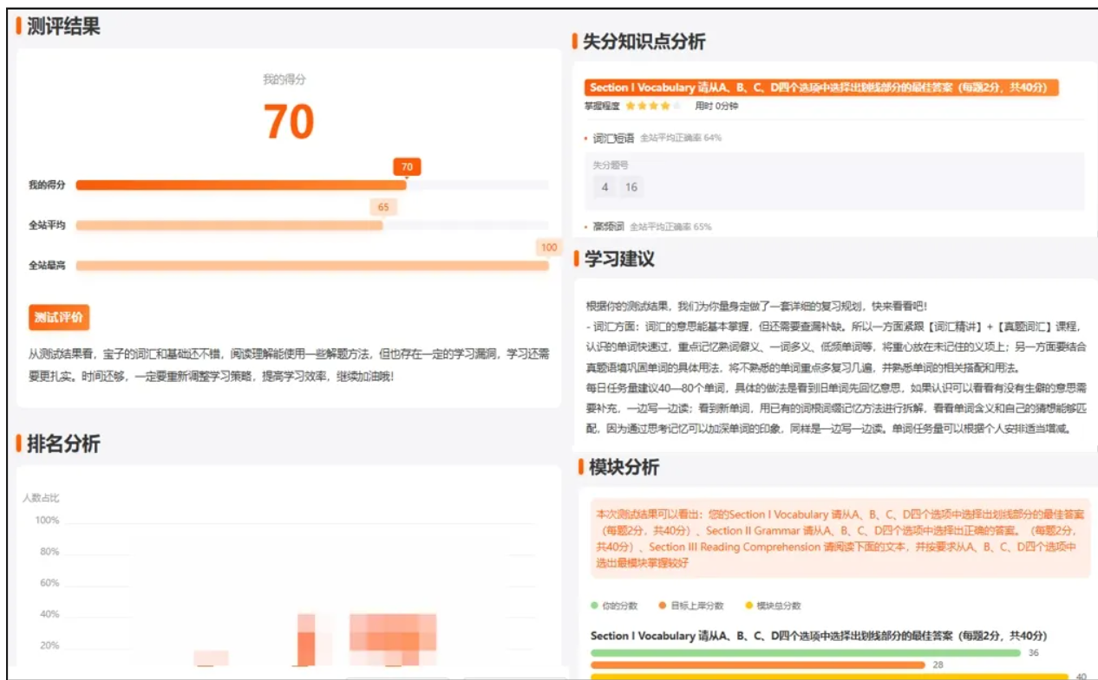Click the 失分知识点分析 section heading
The image size is (1098, 680).
[x=644, y=42]
